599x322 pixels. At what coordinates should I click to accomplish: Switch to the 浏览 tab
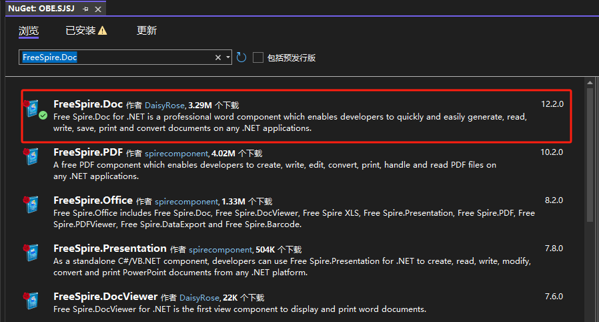pyautogui.click(x=29, y=31)
